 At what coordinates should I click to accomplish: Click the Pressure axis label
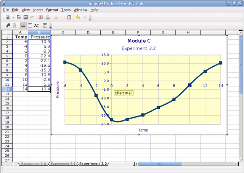point(58,90)
